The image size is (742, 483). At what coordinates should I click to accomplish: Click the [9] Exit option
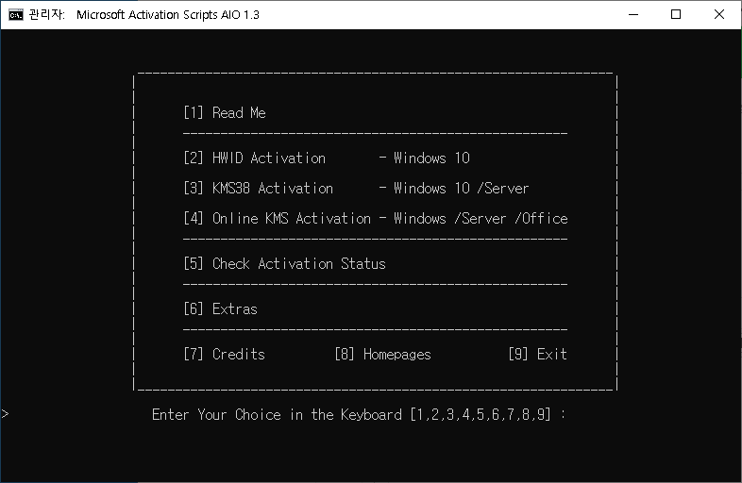pos(537,355)
